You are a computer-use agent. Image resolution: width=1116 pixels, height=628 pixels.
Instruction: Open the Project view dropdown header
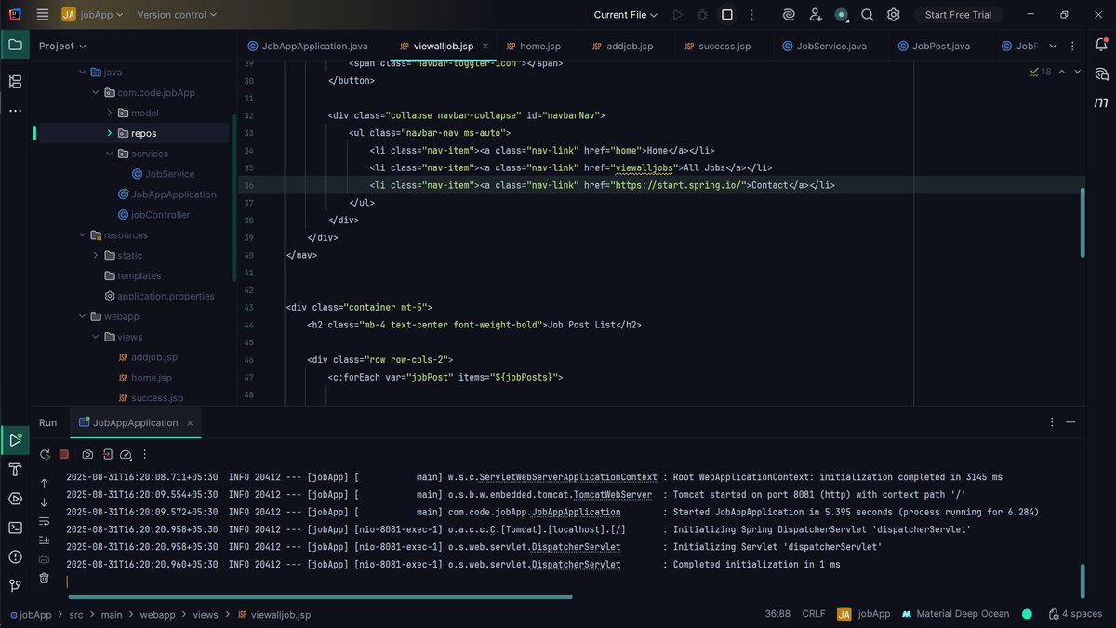pos(62,46)
